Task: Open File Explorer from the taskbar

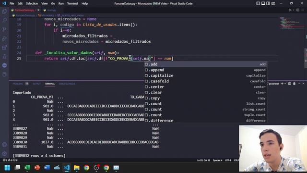Action: tap(77, 168)
